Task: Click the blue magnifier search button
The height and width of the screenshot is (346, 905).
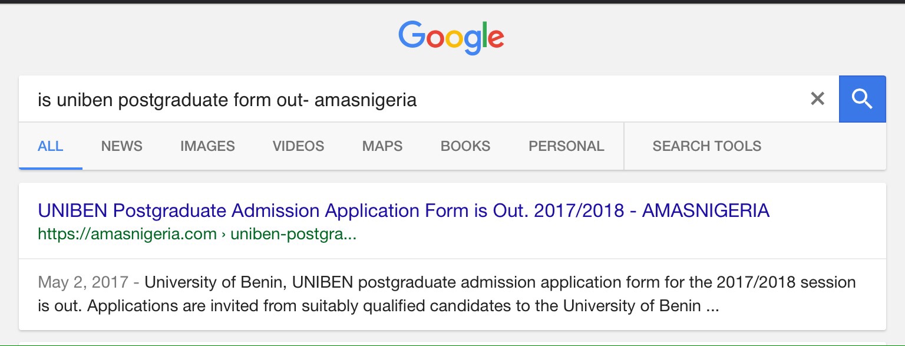Action: 862,99
